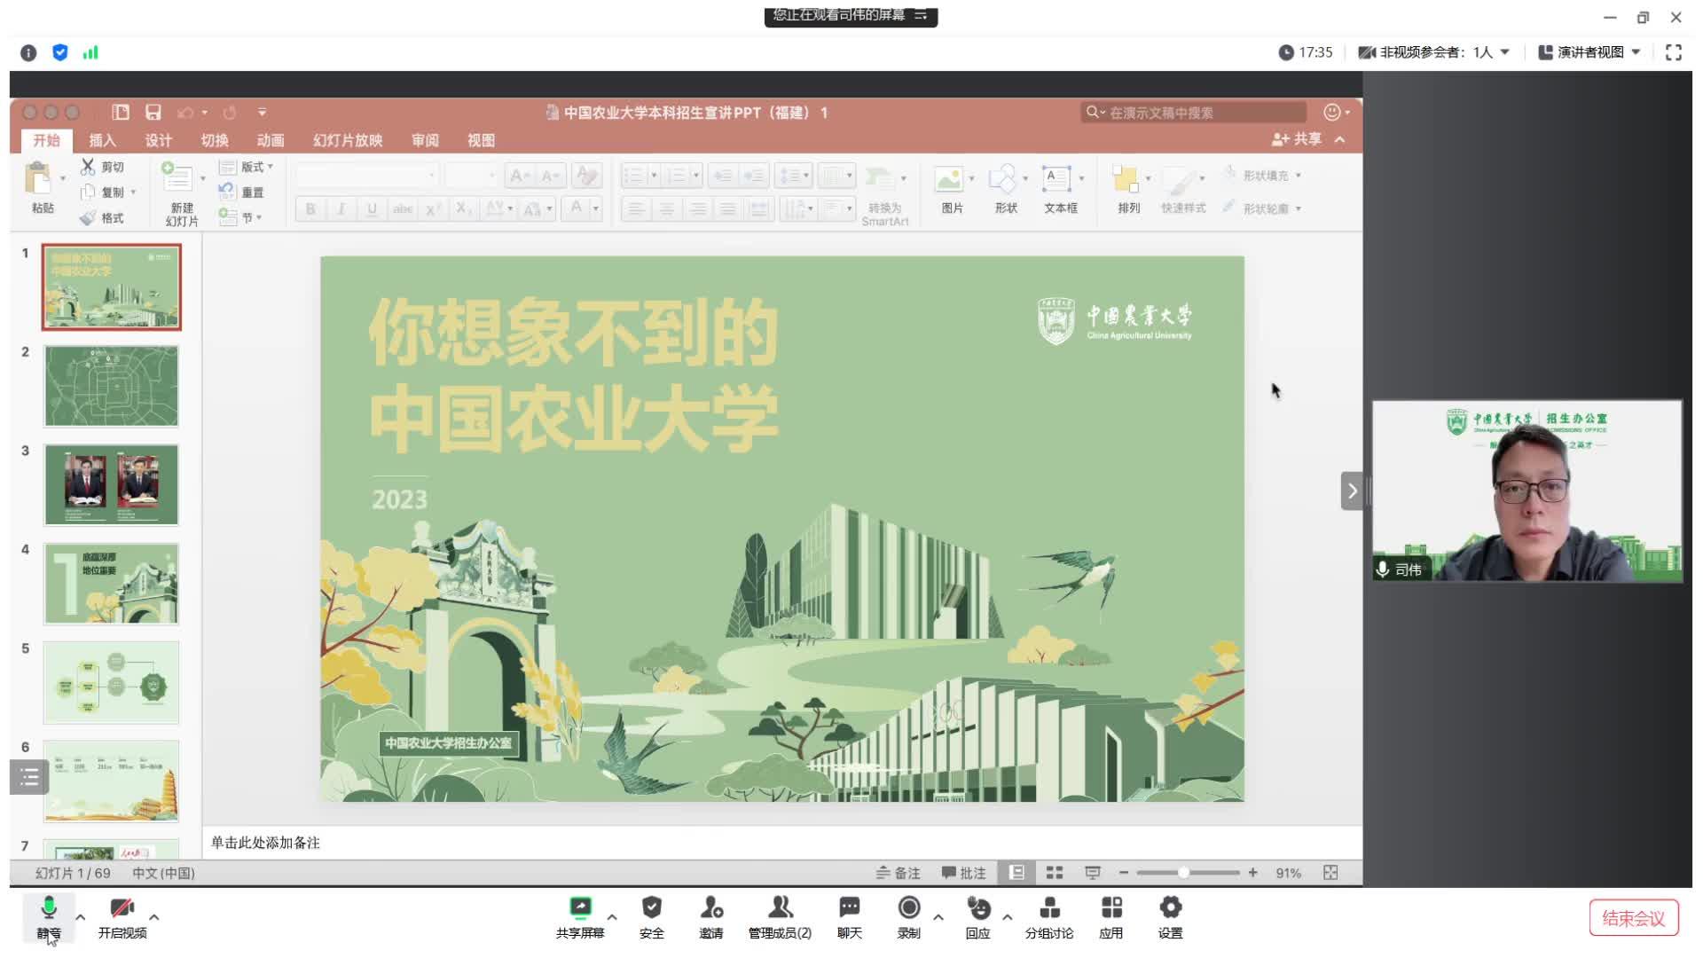Open the Slide Show ribbon tab
This screenshot has height=958, width=1703.
[348, 140]
